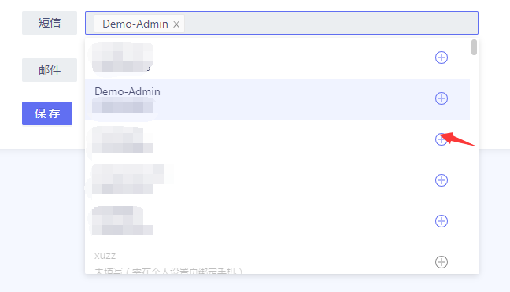Add the contact just above xuzz via plus icon
Viewport: 510px width, 292px height.
click(x=442, y=221)
